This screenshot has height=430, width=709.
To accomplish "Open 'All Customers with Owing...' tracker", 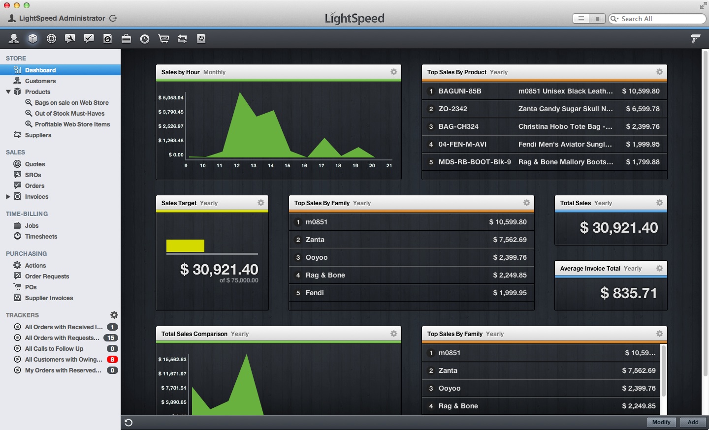I will [60, 359].
